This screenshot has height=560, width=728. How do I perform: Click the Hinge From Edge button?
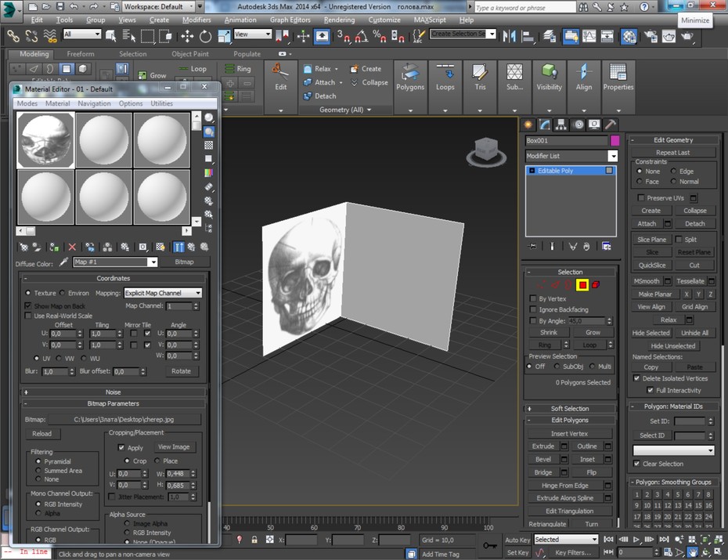pyautogui.click(x=564, y=486)
